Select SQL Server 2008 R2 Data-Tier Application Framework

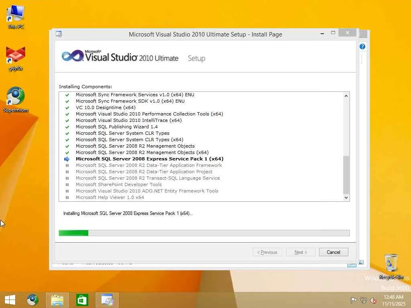point(149,165)
